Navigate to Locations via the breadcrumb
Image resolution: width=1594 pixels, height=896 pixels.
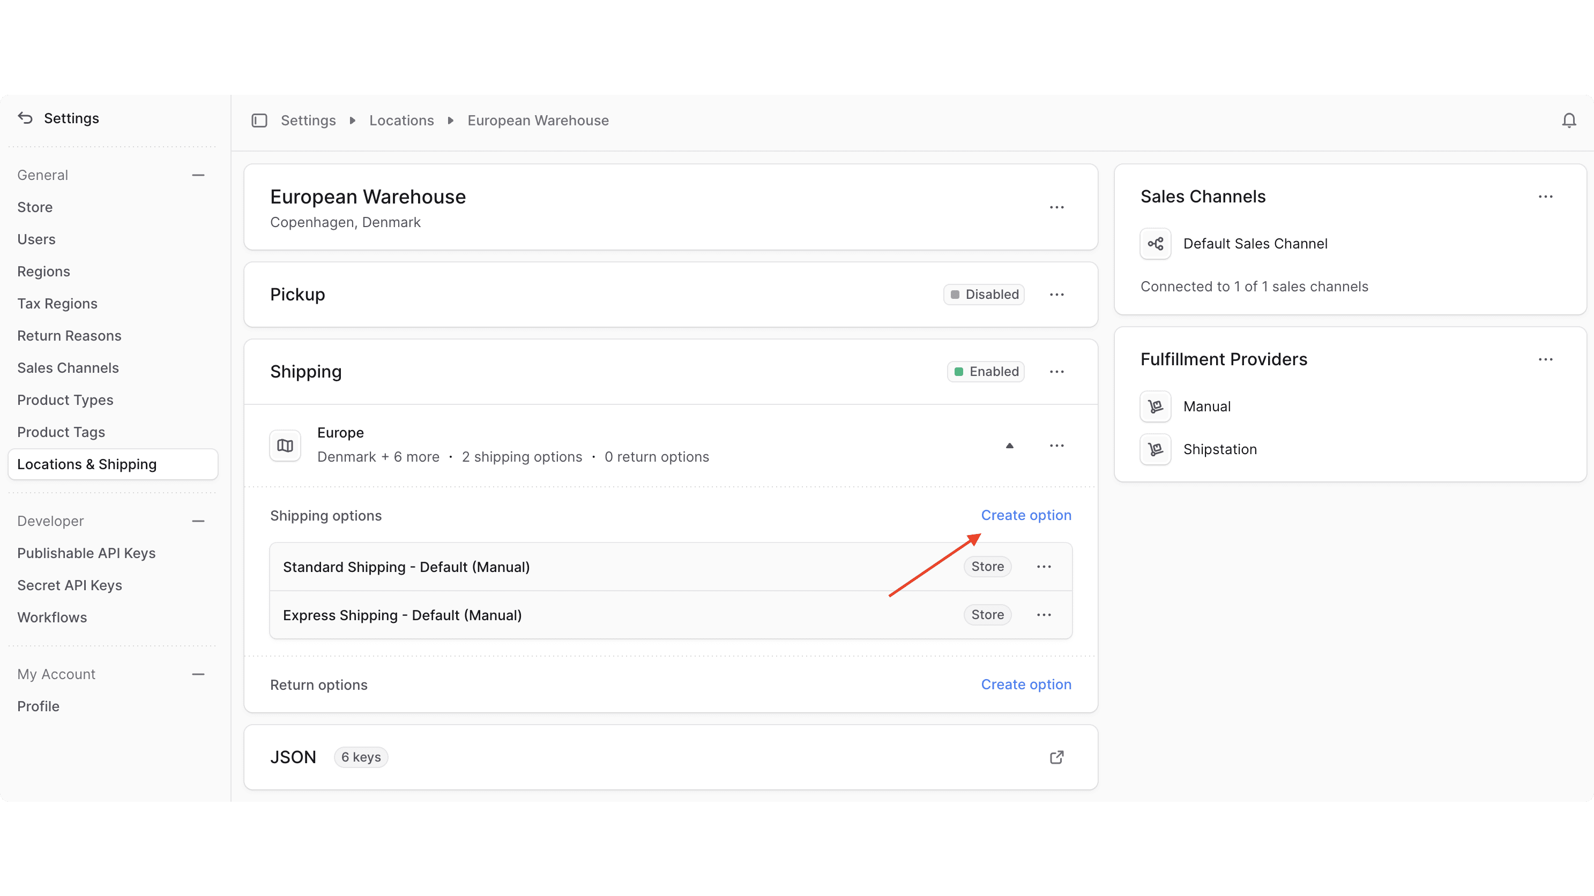coord(401,121)
